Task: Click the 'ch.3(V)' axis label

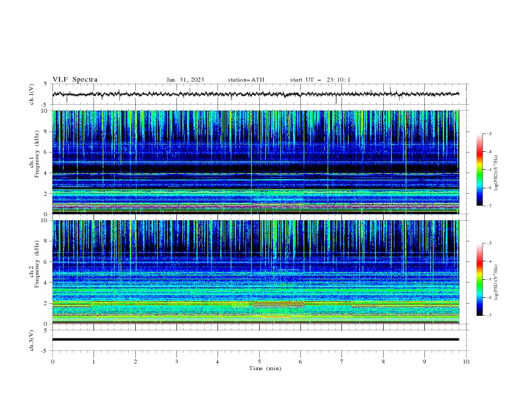Action: click(x=32, y=340)
